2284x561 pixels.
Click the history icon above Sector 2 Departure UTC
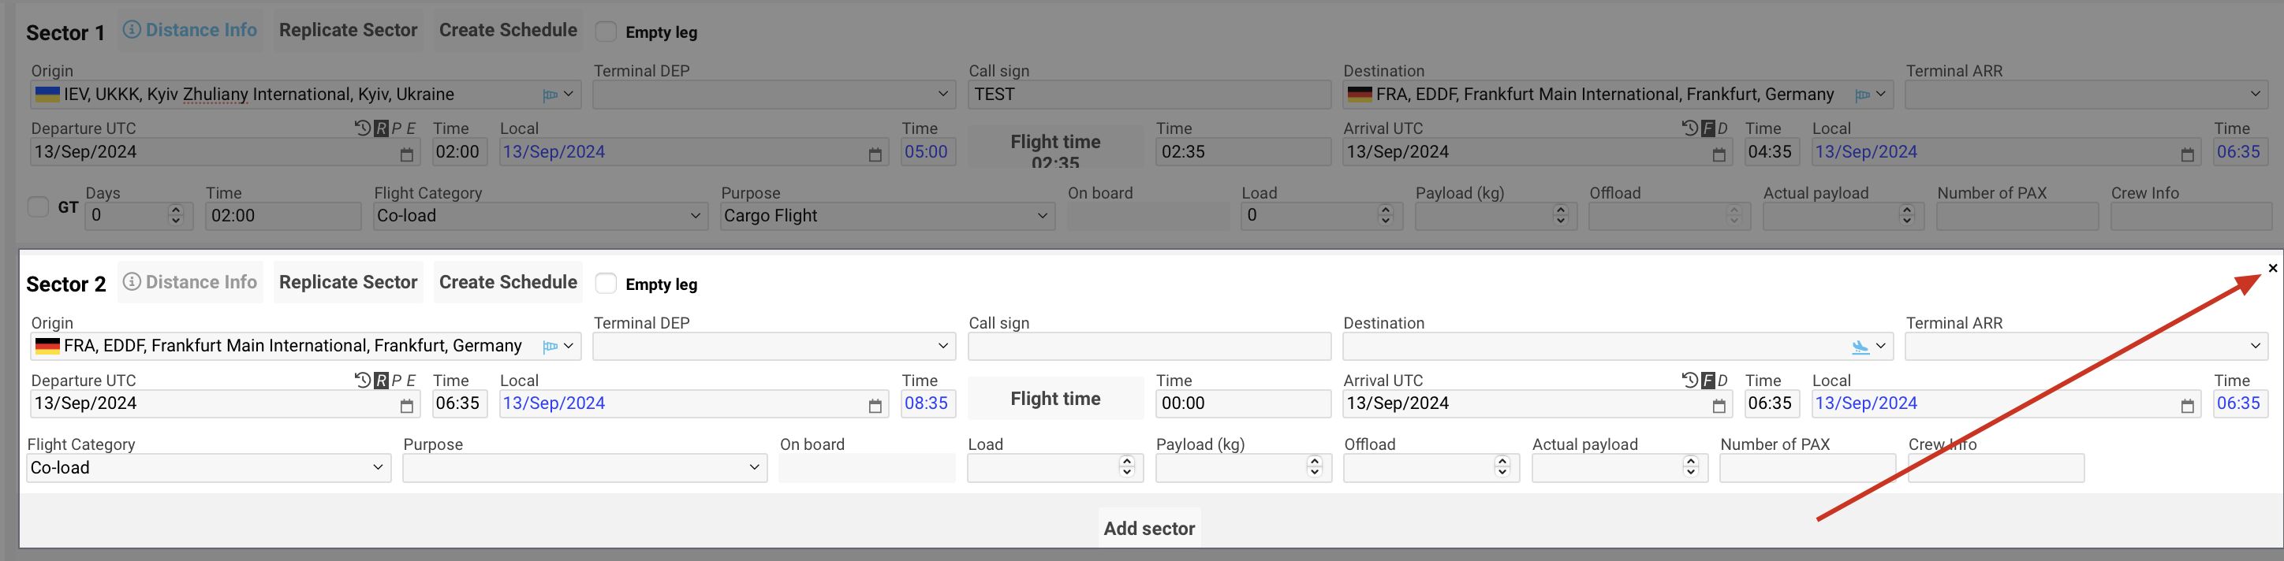point(362,381)
